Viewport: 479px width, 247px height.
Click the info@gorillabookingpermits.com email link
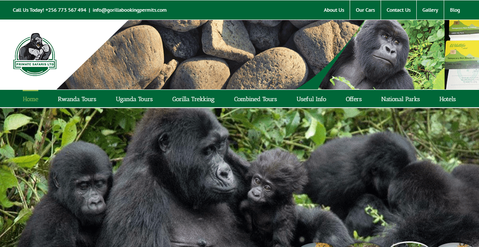(129, 10)
